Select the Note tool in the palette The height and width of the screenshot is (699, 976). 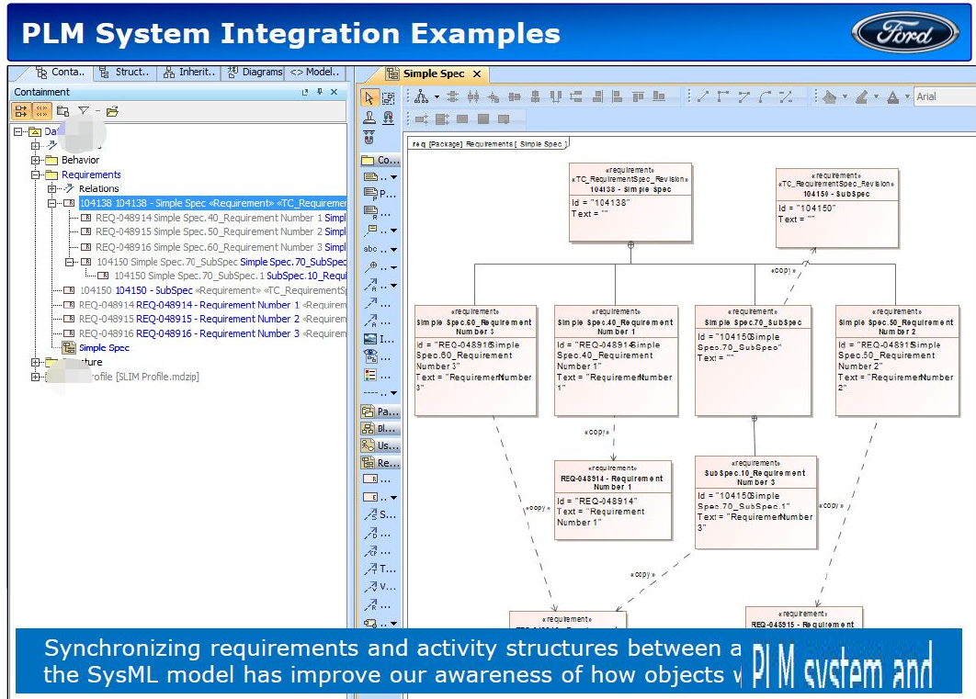tap(370, 177)
